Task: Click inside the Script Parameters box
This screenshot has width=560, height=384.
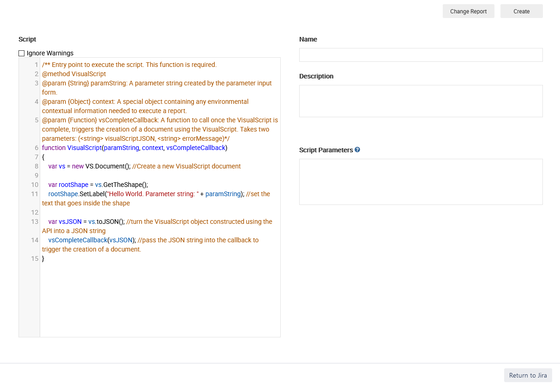Action: (421, 181)
